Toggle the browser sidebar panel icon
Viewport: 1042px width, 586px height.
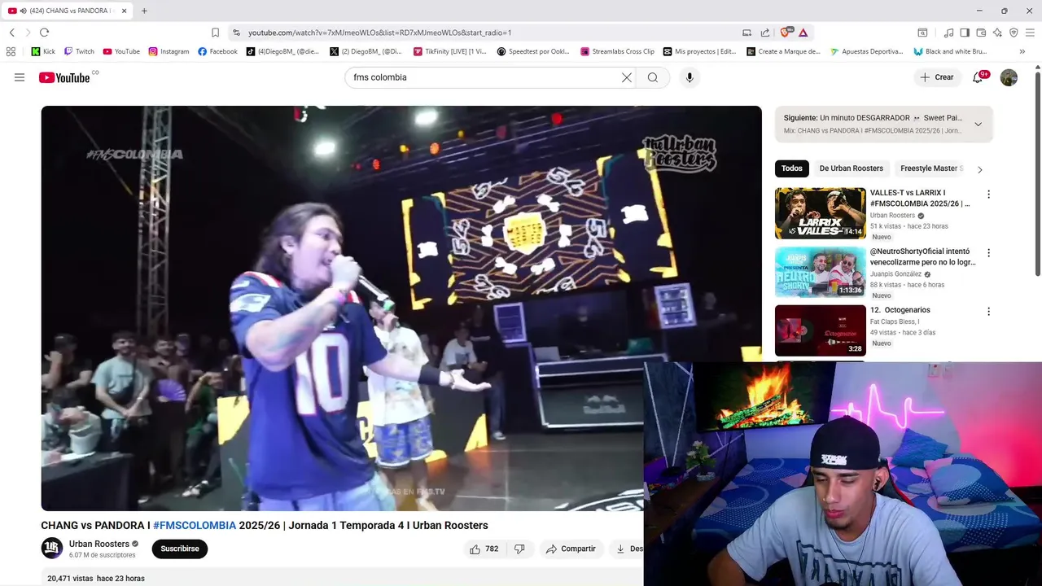pos(965,33)
